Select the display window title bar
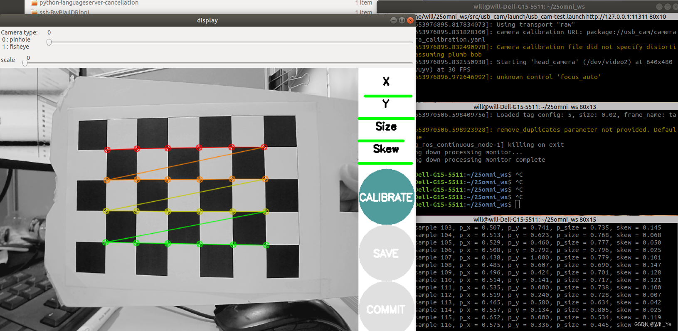This screenshot has width=678, height=331. tap(207, 20)
